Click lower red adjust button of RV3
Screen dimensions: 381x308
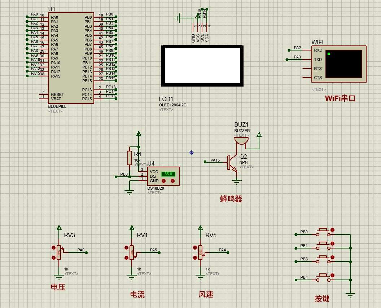point(53,258)
